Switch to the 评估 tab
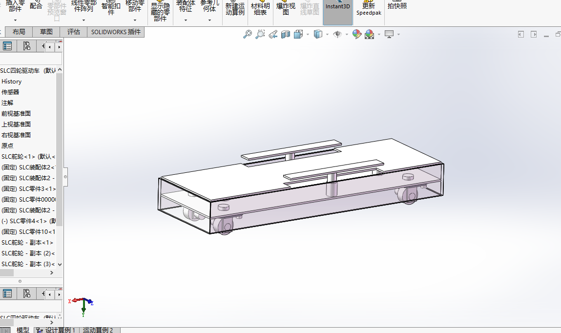This screenshot has height=333, width=561. [x=74, y=32]
